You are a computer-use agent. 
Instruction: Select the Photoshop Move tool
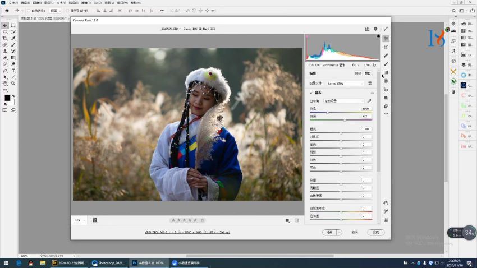(x=5, y=26)
